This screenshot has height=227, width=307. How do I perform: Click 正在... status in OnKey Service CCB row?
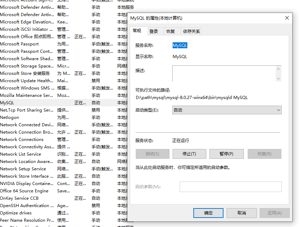pyautogui.click(x=80, y=198)
